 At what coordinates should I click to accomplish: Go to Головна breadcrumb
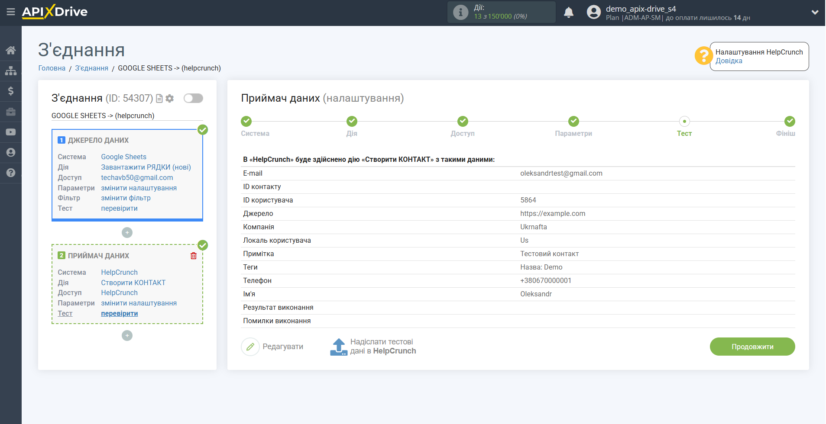pos(52,68)
